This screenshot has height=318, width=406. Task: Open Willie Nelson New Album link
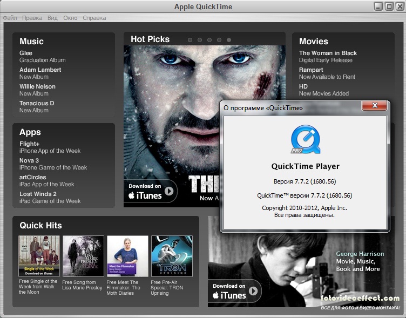37,90
